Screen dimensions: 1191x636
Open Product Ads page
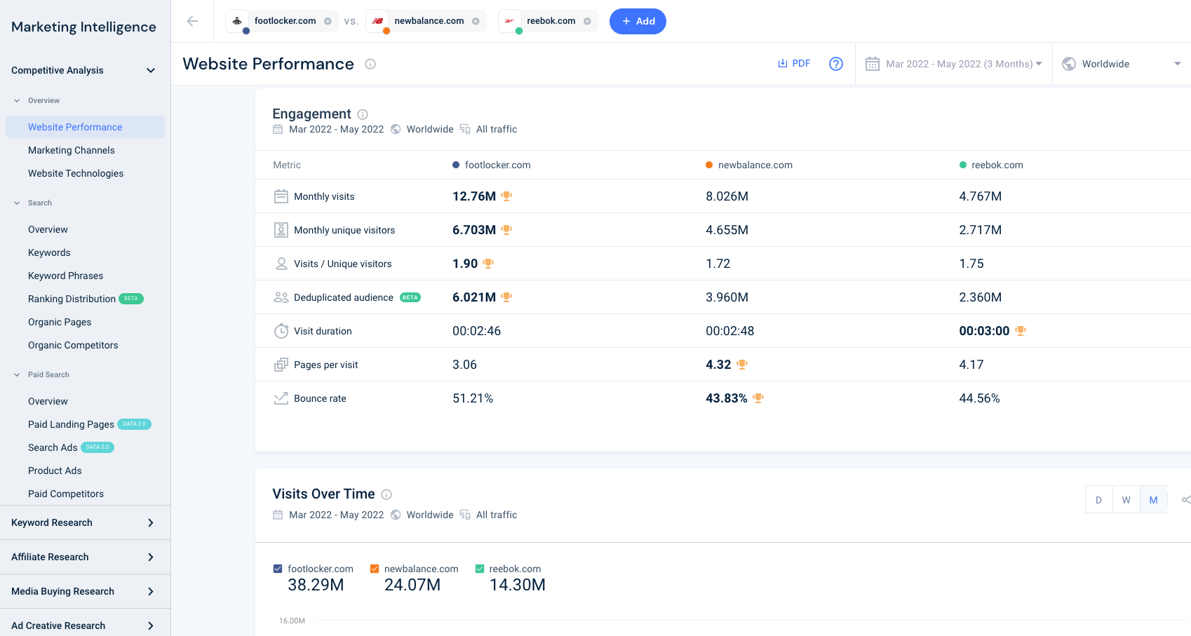[55, 471]
